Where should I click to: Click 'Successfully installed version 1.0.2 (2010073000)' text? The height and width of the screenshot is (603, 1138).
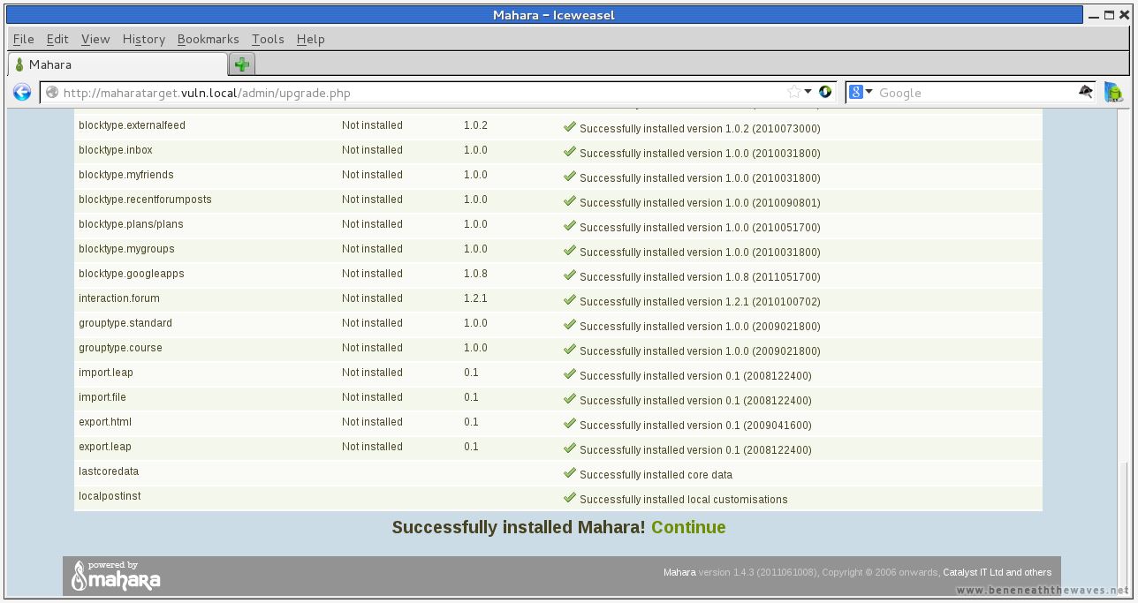pyautogui.click(x=700, y=129)
